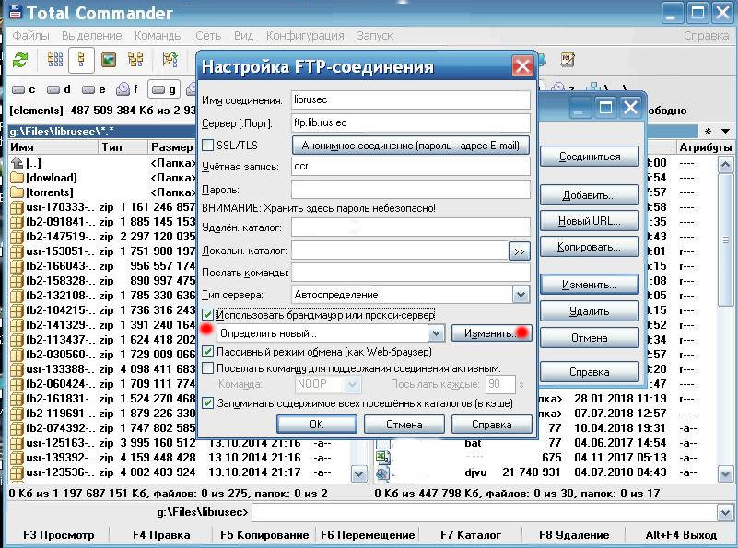Open the Файлы menu

[31, 36]
